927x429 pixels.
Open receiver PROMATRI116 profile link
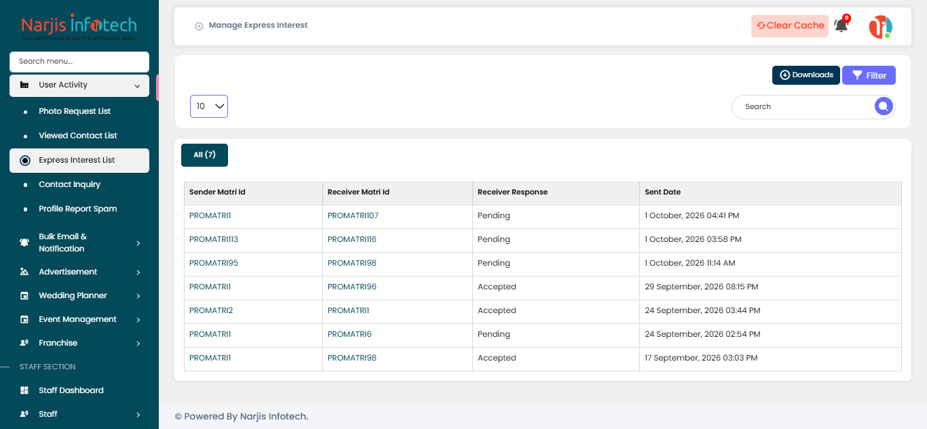coord(352,239)
